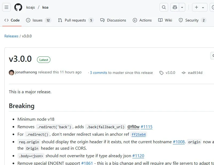Open the Discussions tab
Viewport: 214px width, 165px height.
click(x=113, y=20)
